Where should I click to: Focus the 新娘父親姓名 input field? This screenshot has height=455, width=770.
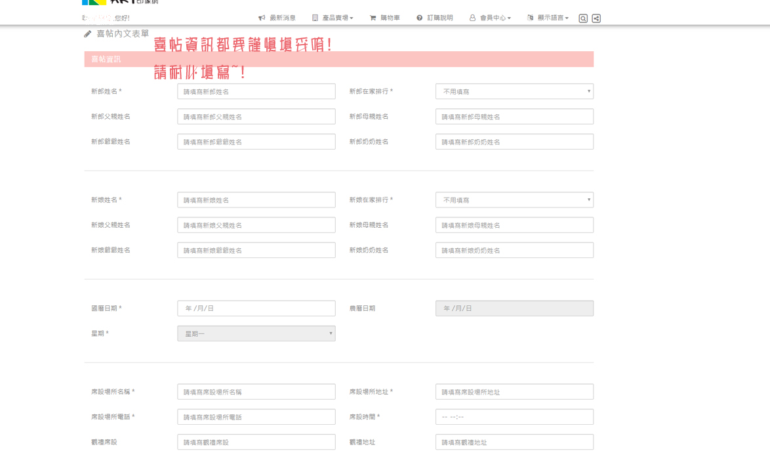(x=256, y=225)
